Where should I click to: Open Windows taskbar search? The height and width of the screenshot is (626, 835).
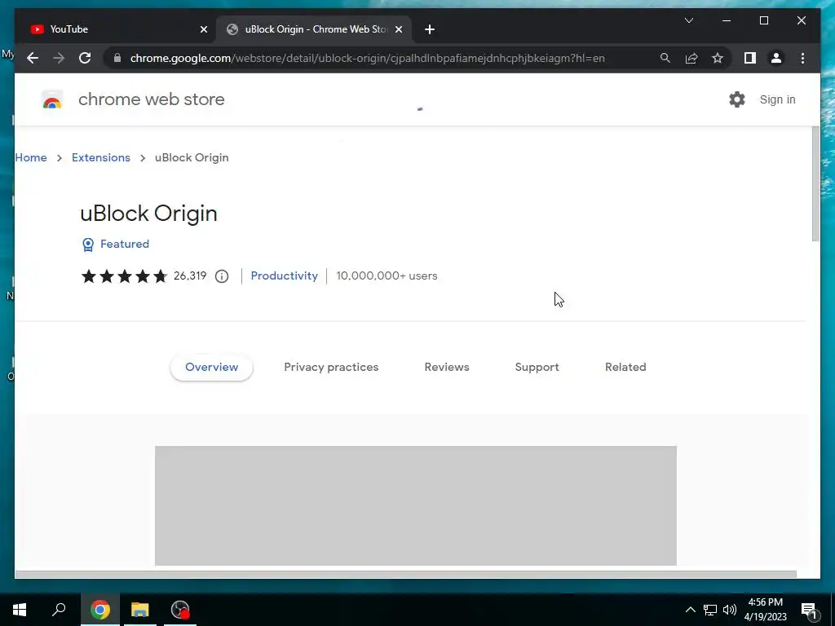pyautogui.click(x=59, y=610)
